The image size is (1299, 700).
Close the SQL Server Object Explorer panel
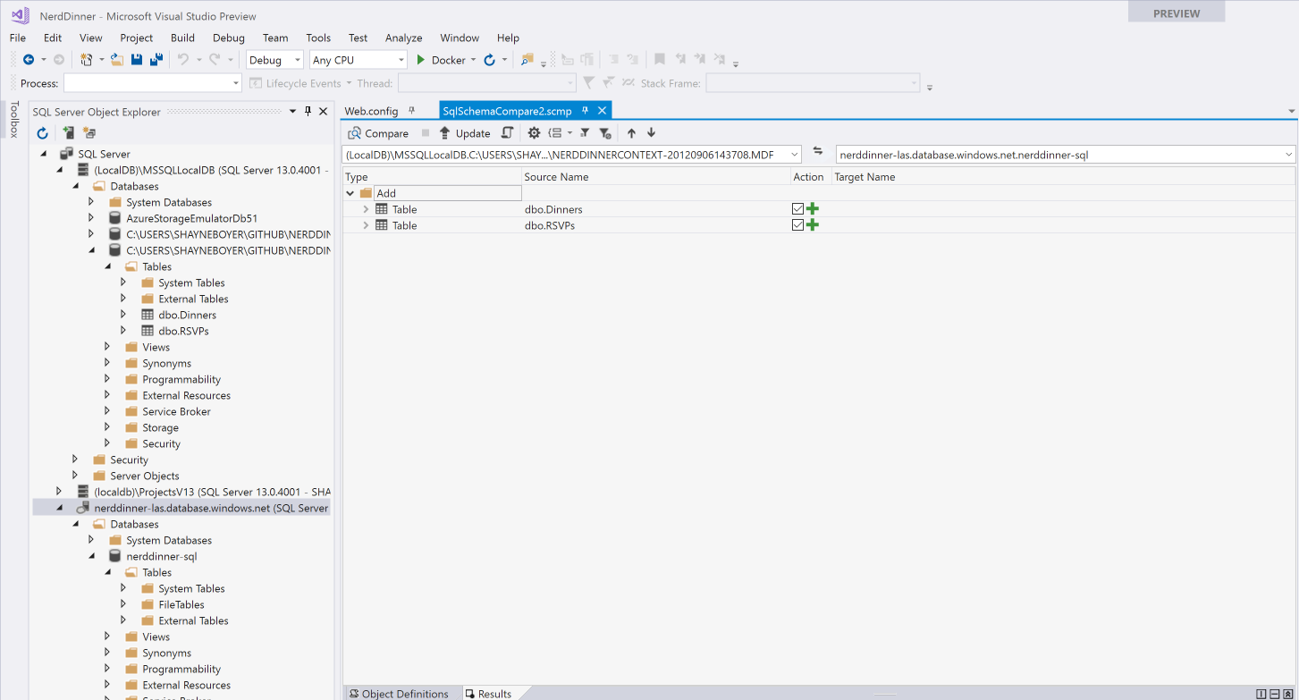(x=324, y=112)
